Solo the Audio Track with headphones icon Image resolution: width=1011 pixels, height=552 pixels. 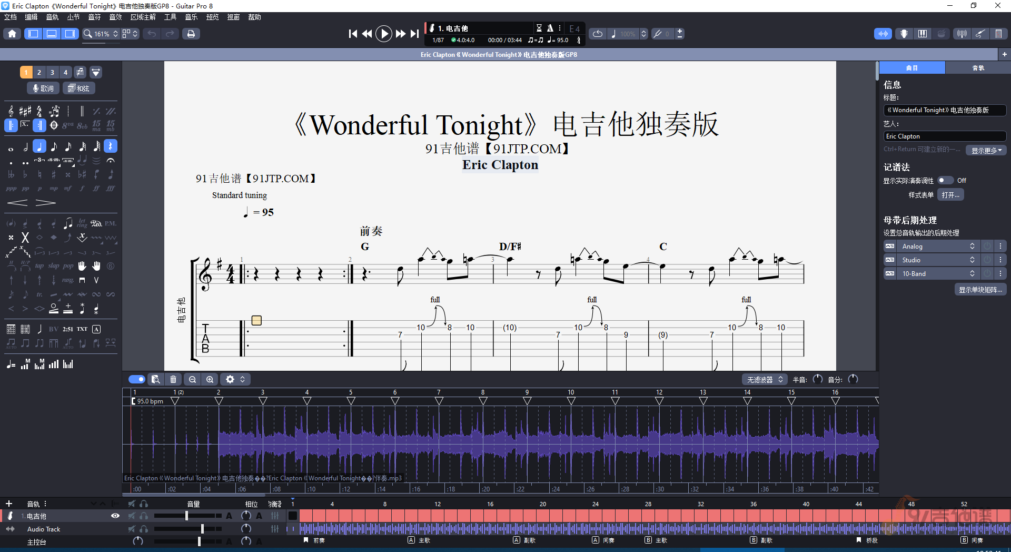pos(144,529)
